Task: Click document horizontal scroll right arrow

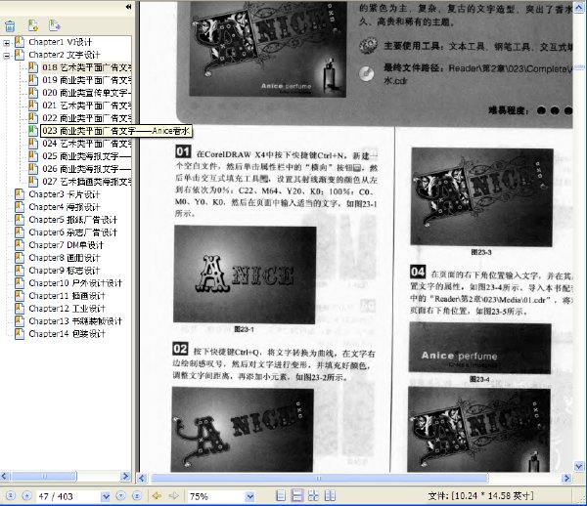Action: [x=566, y=478]
